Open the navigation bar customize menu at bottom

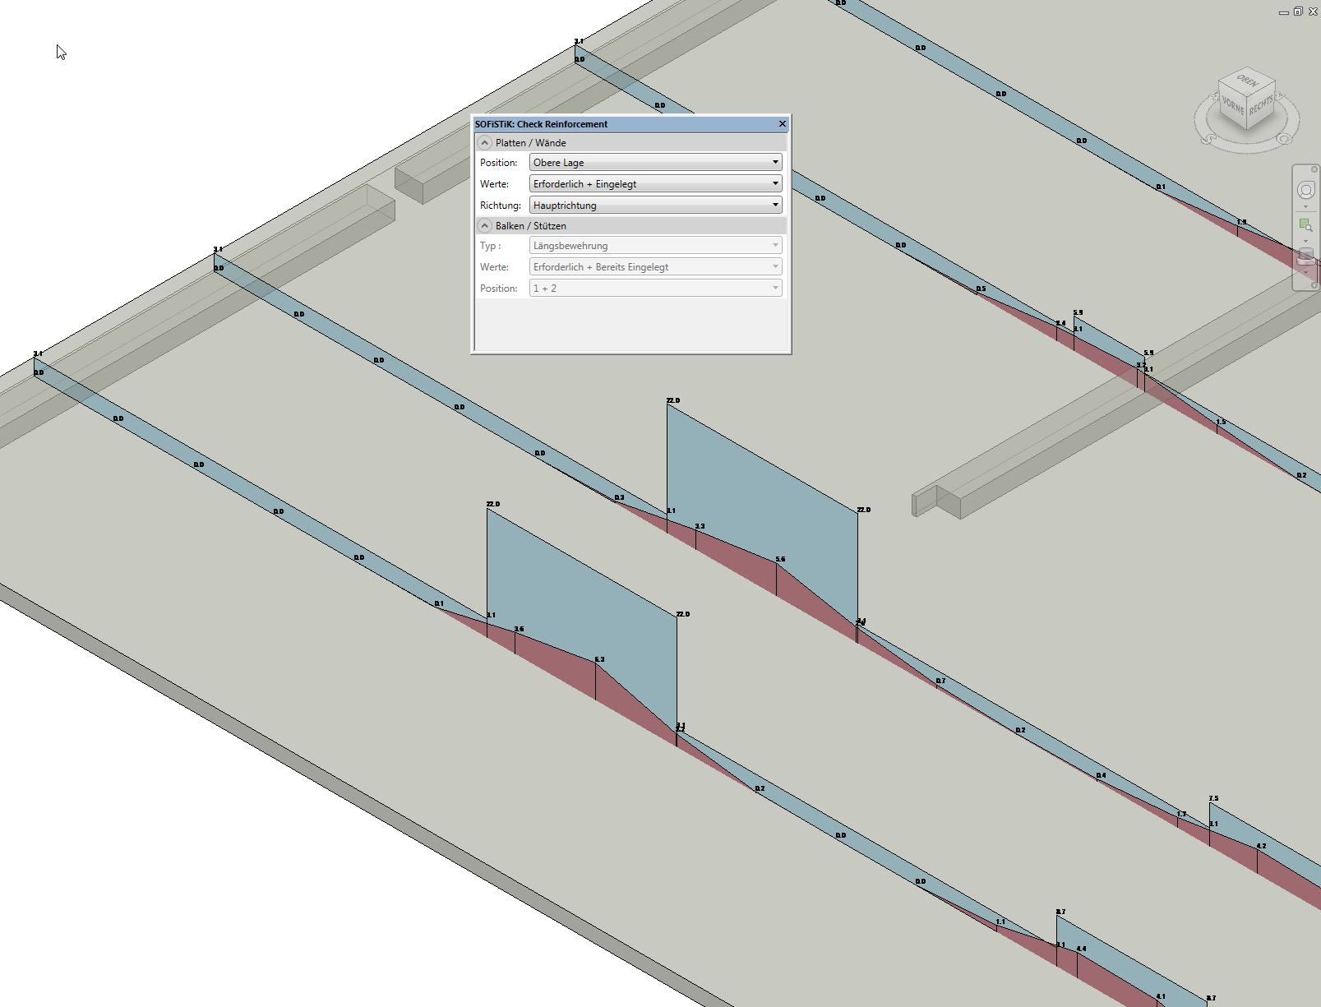click(1314, 285)
